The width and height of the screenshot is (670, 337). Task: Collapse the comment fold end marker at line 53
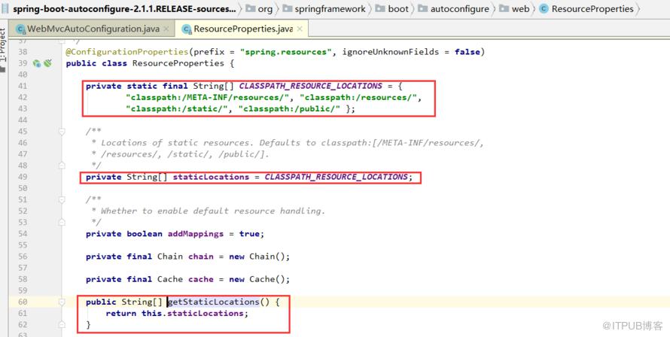(x=62, y=222)
